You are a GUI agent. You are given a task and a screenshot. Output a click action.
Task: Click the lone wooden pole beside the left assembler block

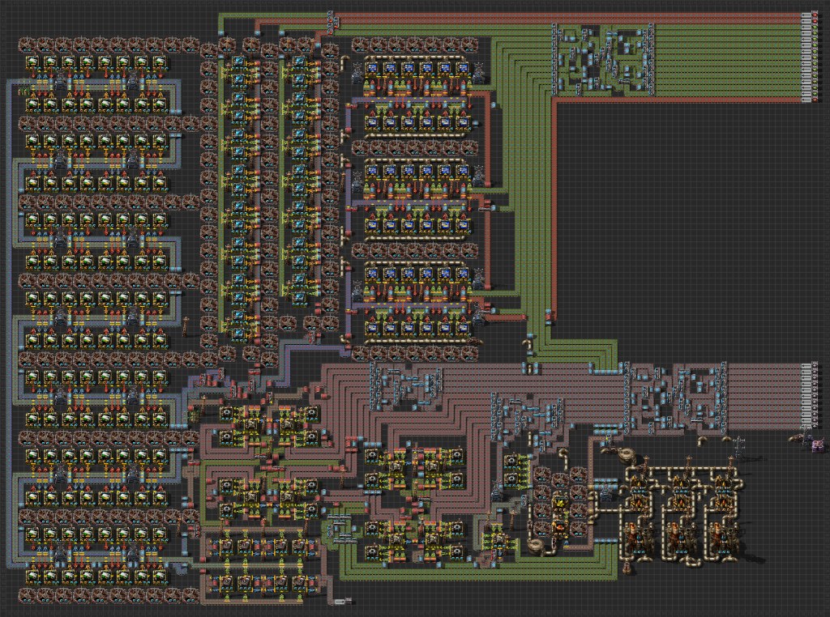(186, 326)
